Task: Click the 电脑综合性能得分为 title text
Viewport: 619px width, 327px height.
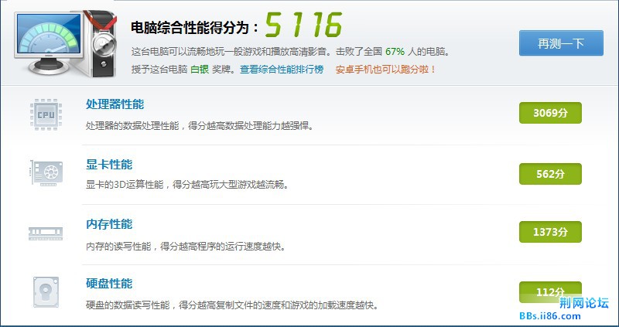Action: coord(196,27)
